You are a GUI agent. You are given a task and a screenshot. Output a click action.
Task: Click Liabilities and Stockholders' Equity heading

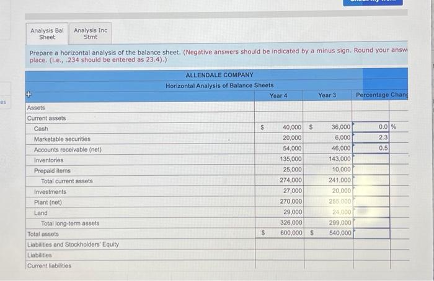73,244
